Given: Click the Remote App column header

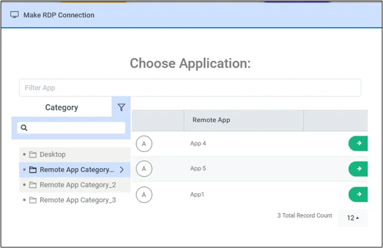Looking at the screenshot, I should pos(244,120).
